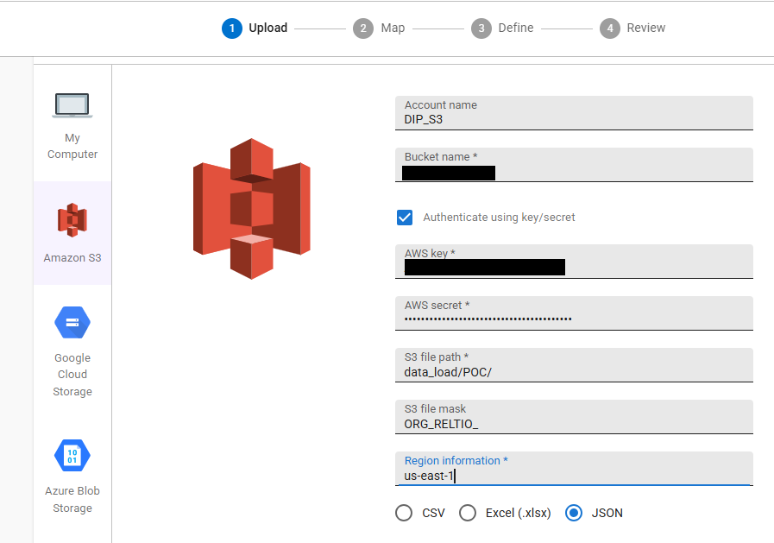Choose the Excel (.xlsx) radio option
This screenshot has height=543, width=774.
click(468, 513)
